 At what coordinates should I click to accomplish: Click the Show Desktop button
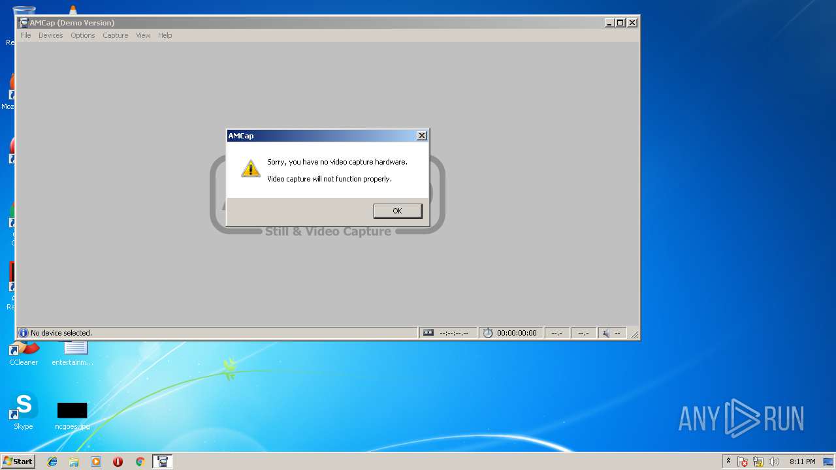point(829,462)
